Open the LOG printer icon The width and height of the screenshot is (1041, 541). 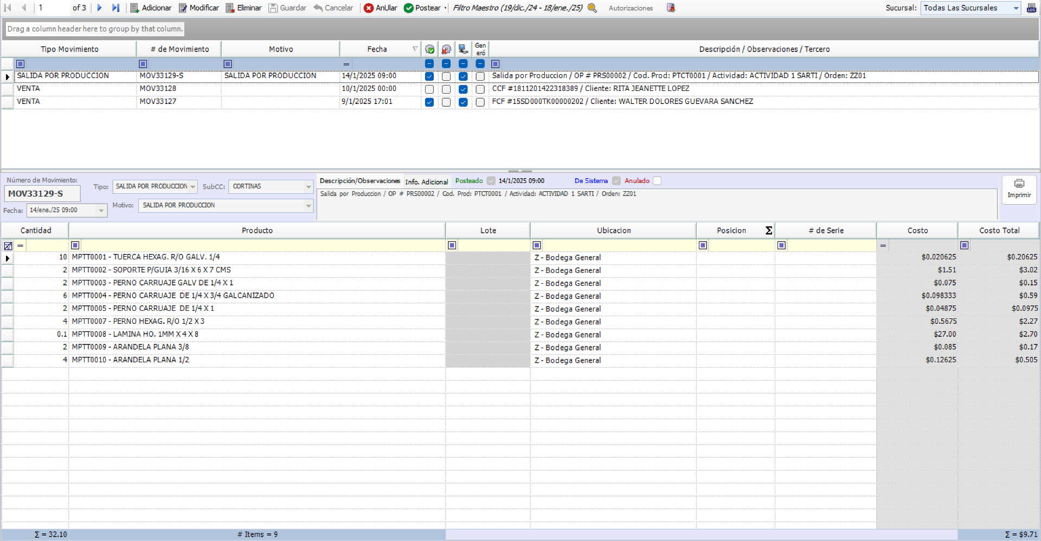pyautogui.click(x=1031, y=8)
